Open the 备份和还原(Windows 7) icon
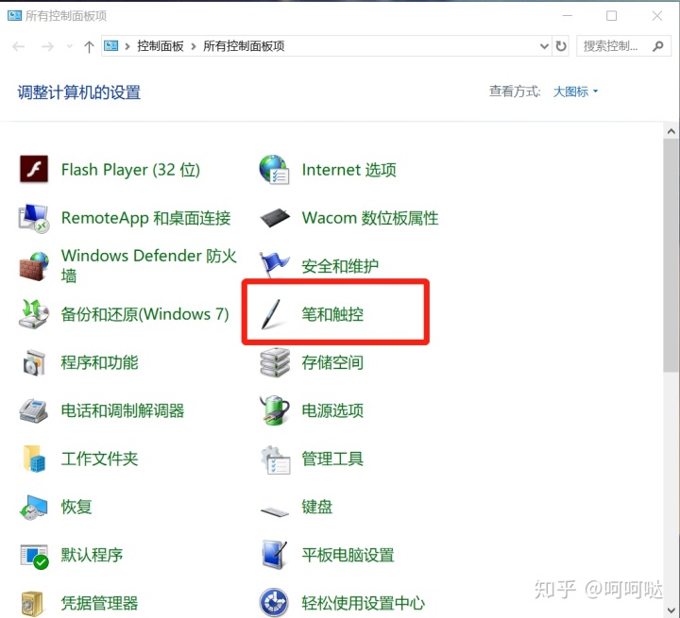The width and height of the screenshot is (680, 618). point(34,314)
